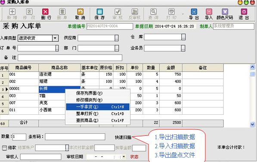Choose 一手拿货 in the context menu
This screenshot has height=162, width=257.
coord(98,107)
